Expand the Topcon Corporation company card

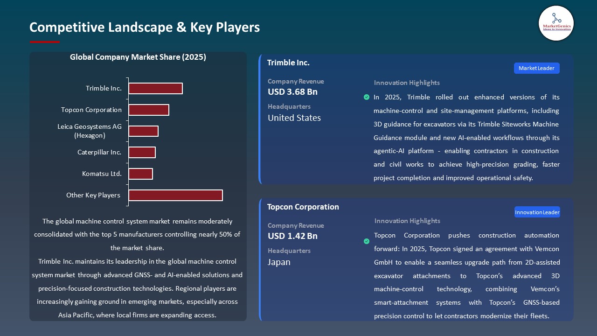pyautogui.click(x=303, y=207)
